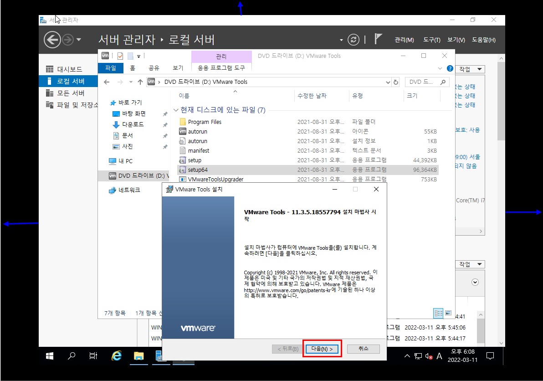Open the 공유 ribbon tab
This screenshot has width=543, height=381.
coord(154,68)
